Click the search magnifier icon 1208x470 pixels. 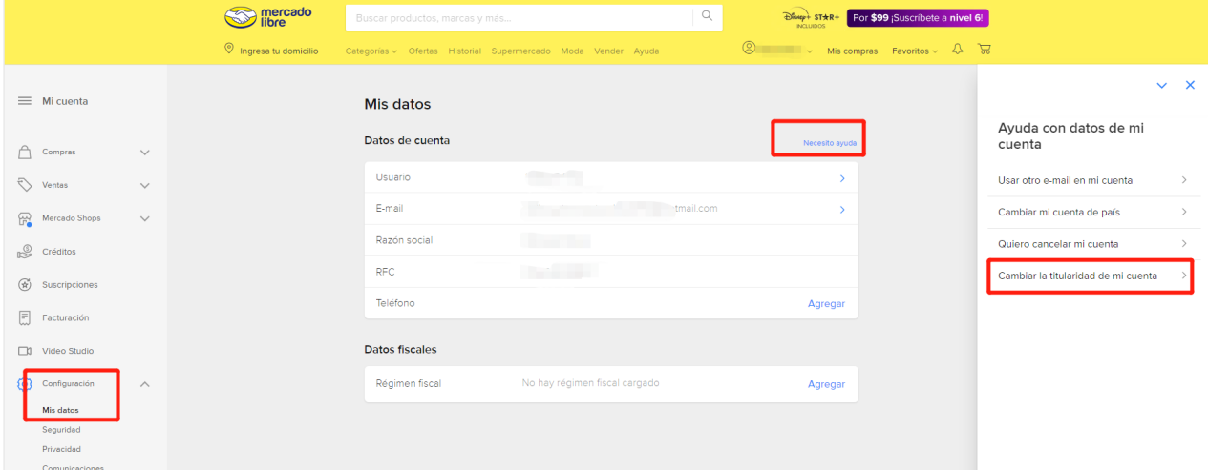point(707,16)
